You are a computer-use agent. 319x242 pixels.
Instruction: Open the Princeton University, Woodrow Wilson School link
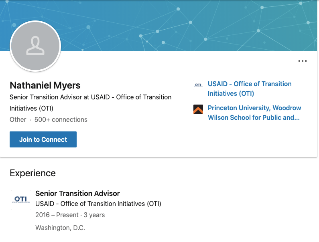pyautogui.click(x=254, y=113)
